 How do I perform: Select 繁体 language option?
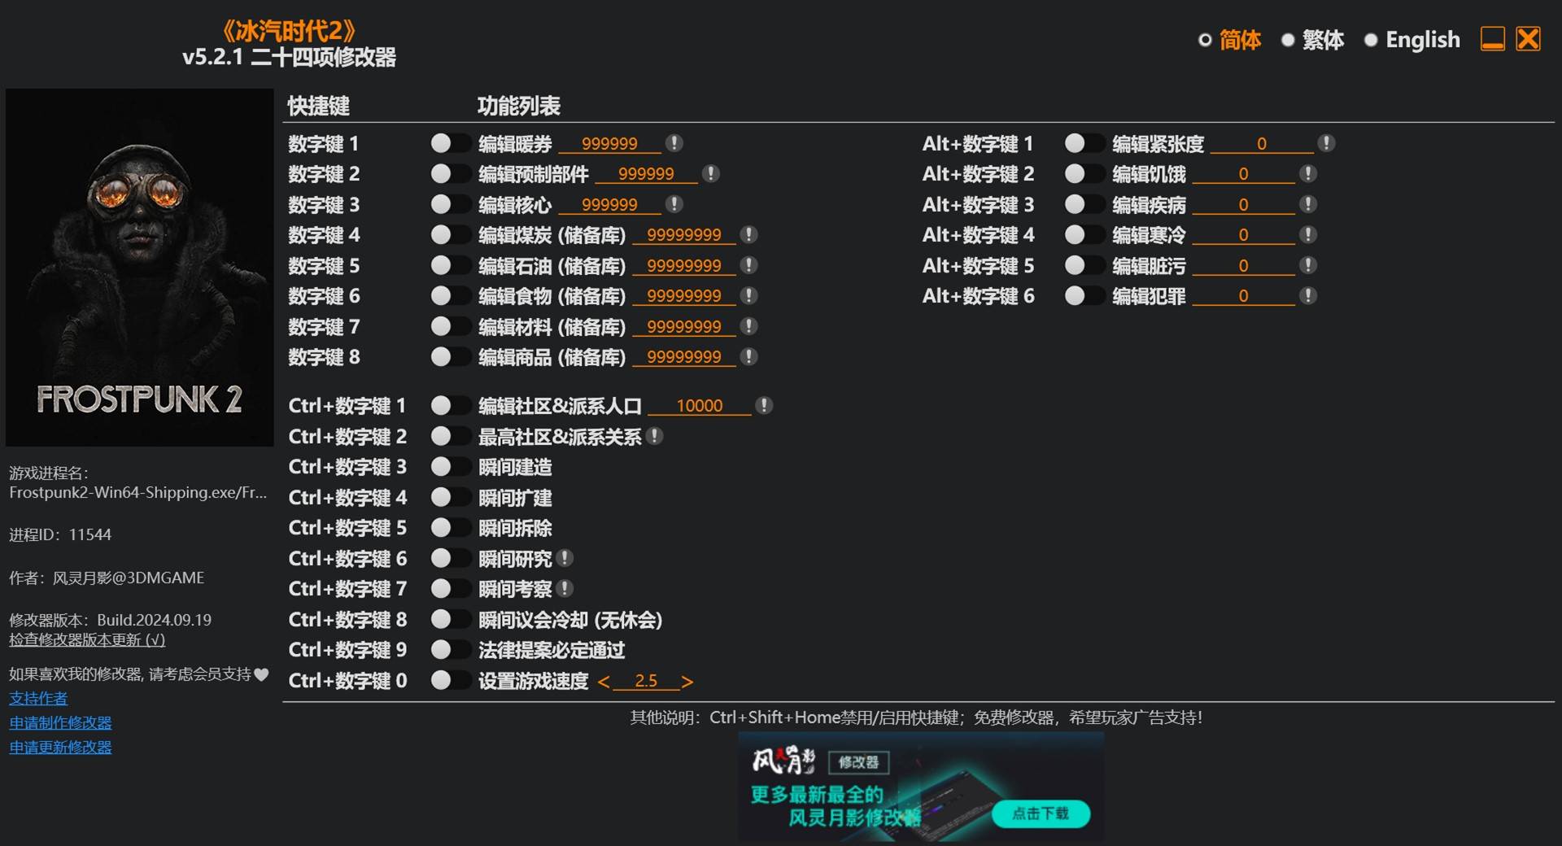click(x=1312, y=39)
